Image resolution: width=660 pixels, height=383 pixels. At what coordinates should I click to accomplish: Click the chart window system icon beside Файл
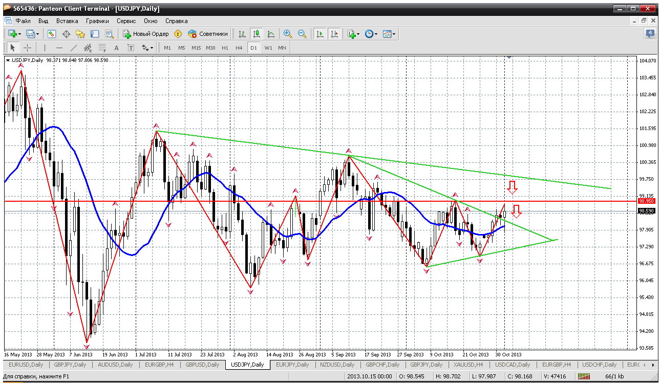(8, 21)
